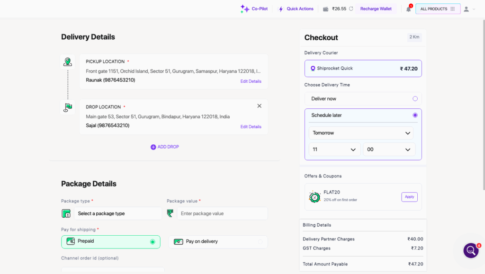Select the Schedule later radio button
The image size is (485, 274).
pos(415,115)
